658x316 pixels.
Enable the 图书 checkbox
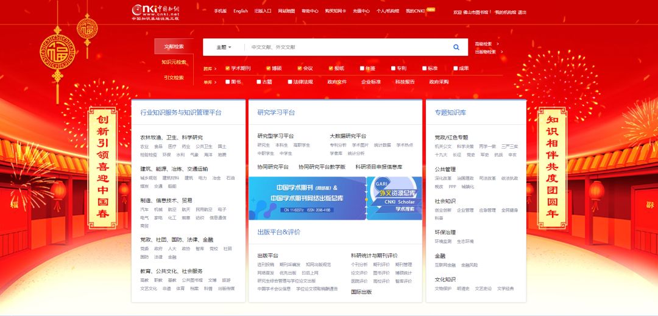coord(227,82)
